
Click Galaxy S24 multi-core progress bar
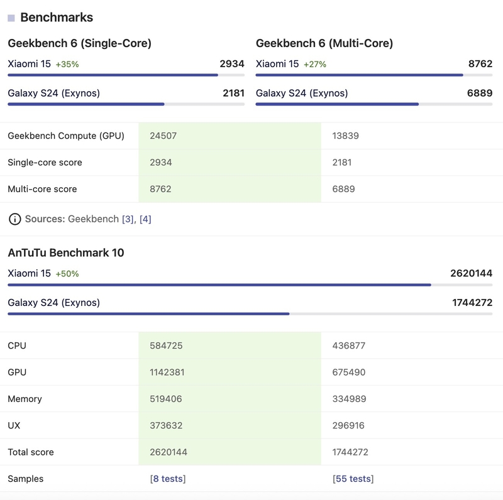374,104
